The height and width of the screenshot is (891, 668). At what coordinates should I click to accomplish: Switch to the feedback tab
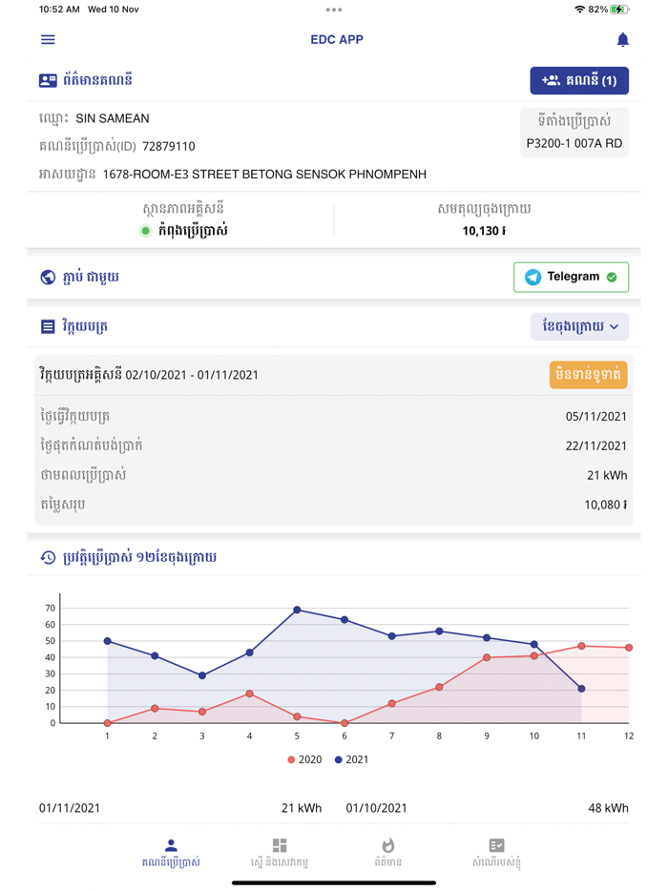[496, 851]
